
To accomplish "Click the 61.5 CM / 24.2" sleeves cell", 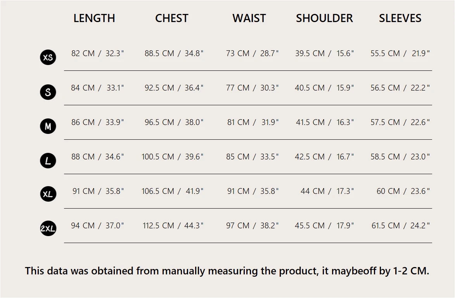I will 401,226.
